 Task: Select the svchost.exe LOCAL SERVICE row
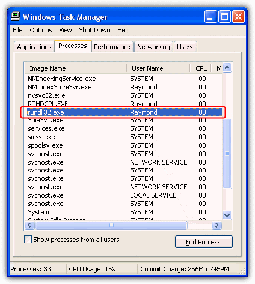[123, 195]
